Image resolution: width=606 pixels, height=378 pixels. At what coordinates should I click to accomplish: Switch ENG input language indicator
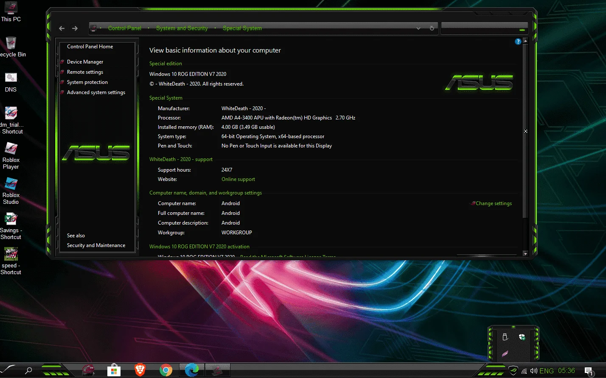click(x=547, y=371)
